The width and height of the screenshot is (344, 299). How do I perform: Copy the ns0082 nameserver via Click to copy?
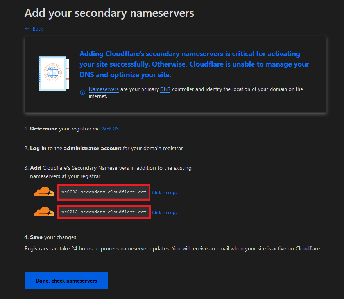165,193
